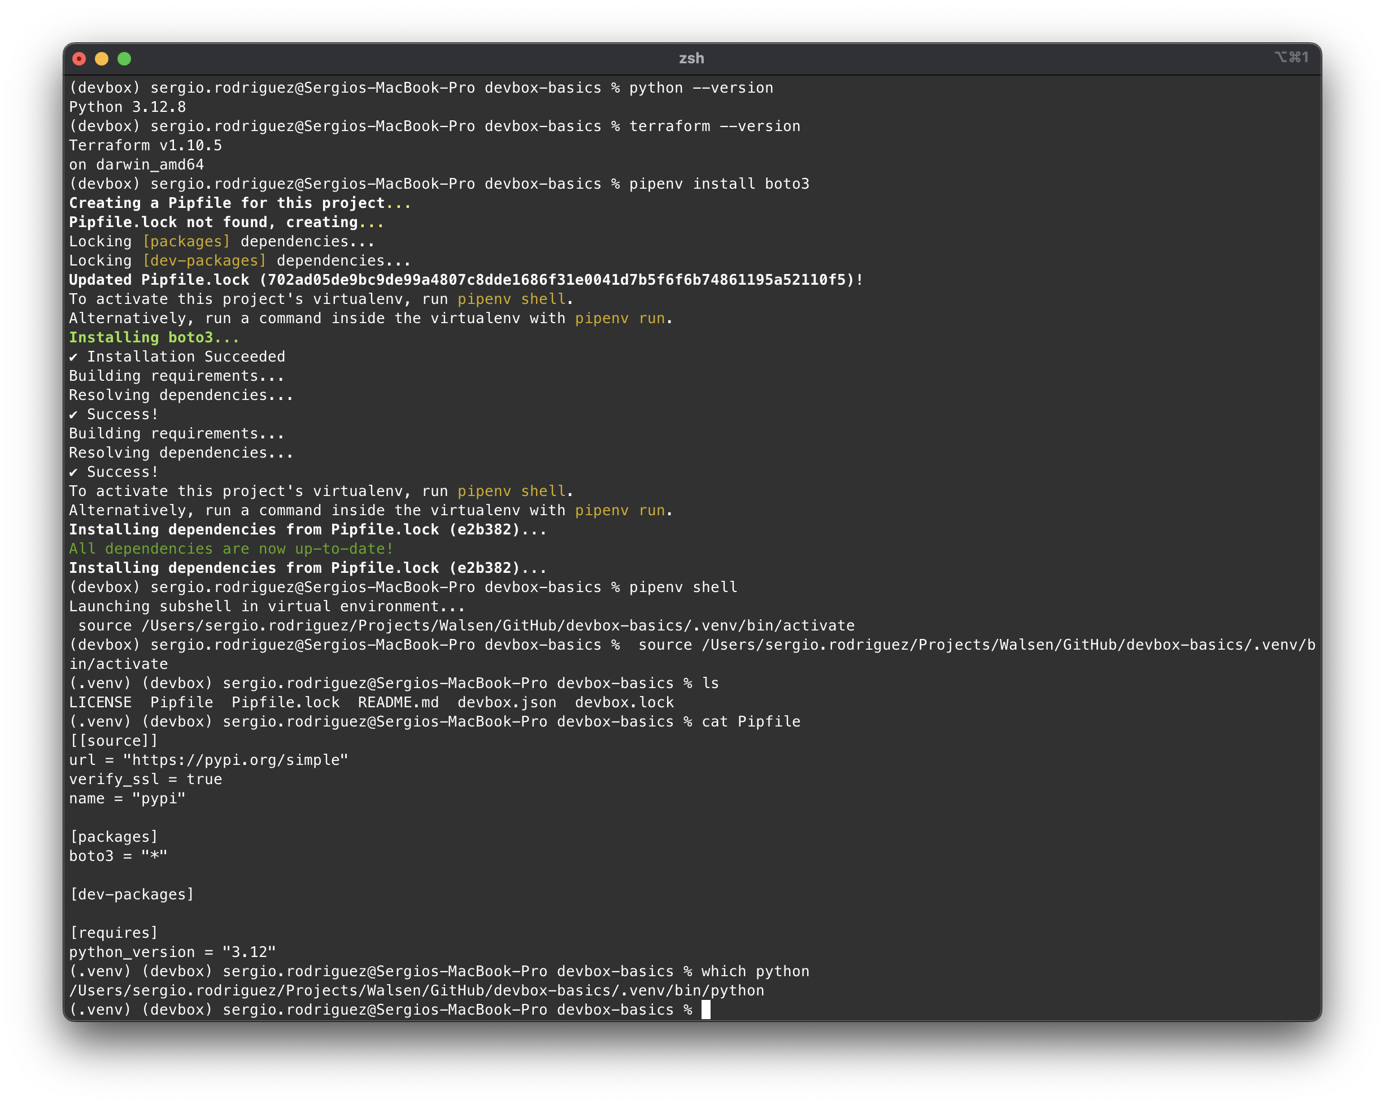The image size is (1385, 1105).
Task: Click the 'which python' command text
Action: point(755,972)
